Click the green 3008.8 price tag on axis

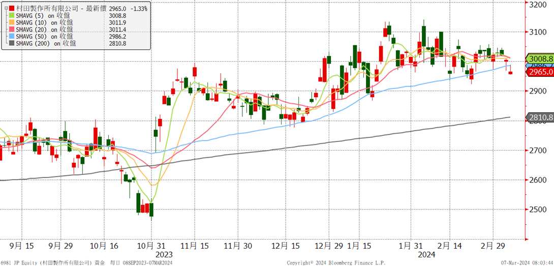[541, 58]
